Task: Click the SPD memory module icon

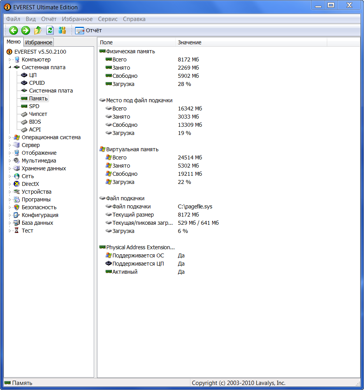Action: click(24, 106)
